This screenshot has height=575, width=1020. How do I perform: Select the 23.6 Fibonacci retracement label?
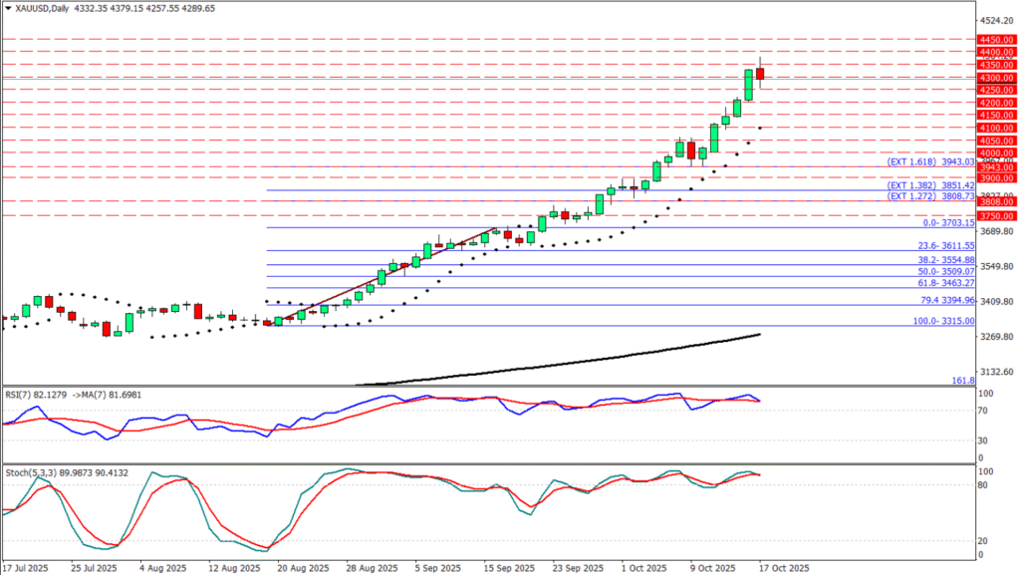943,245
